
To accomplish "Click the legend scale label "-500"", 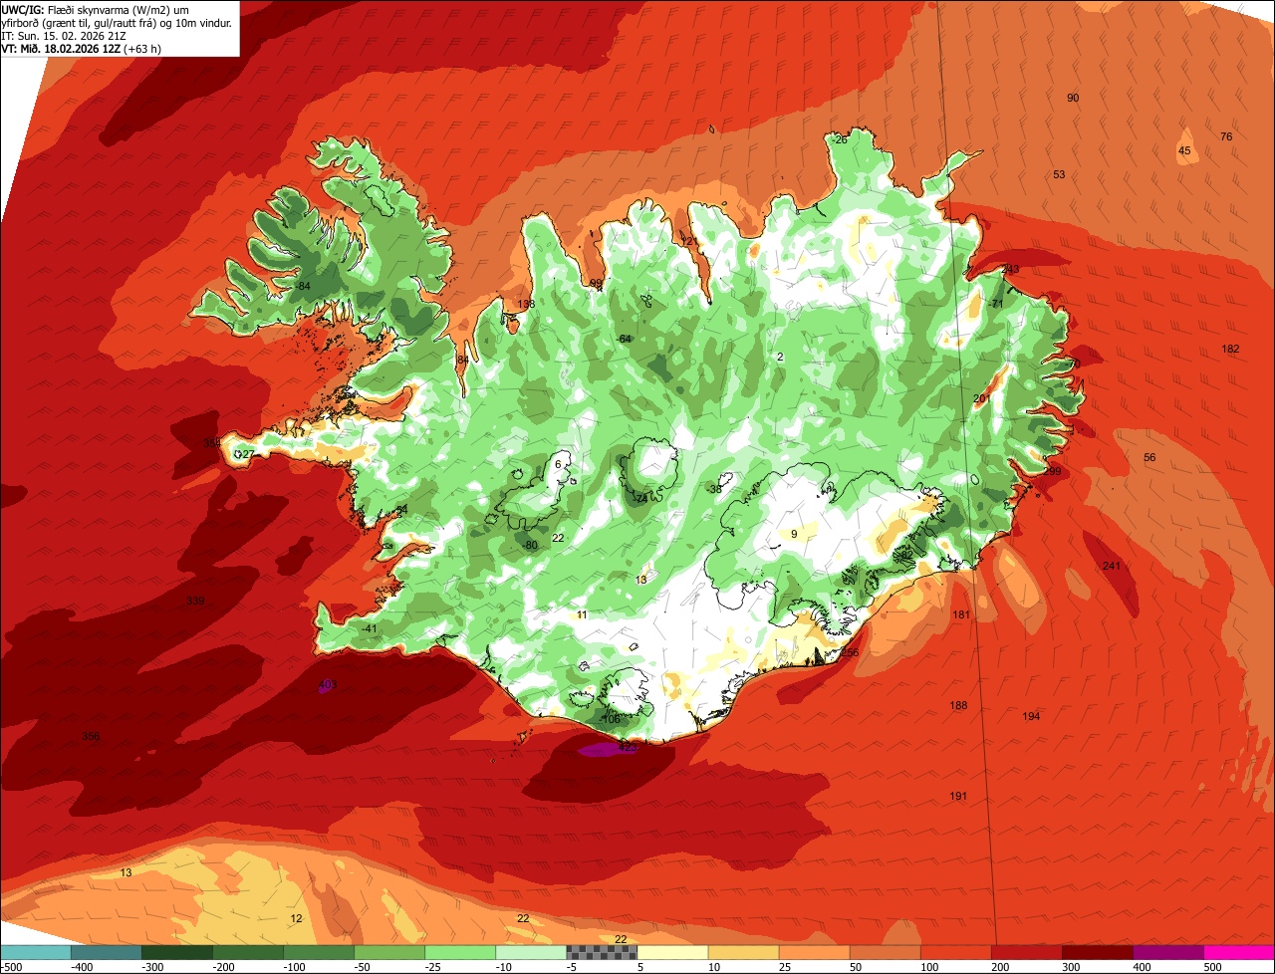I will click(12, 967).
